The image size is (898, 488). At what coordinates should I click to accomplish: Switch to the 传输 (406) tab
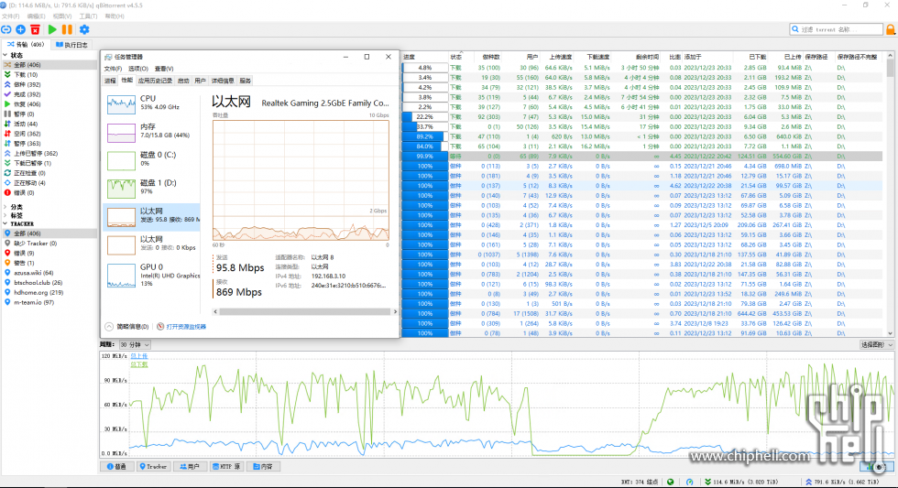coord(26,45)
